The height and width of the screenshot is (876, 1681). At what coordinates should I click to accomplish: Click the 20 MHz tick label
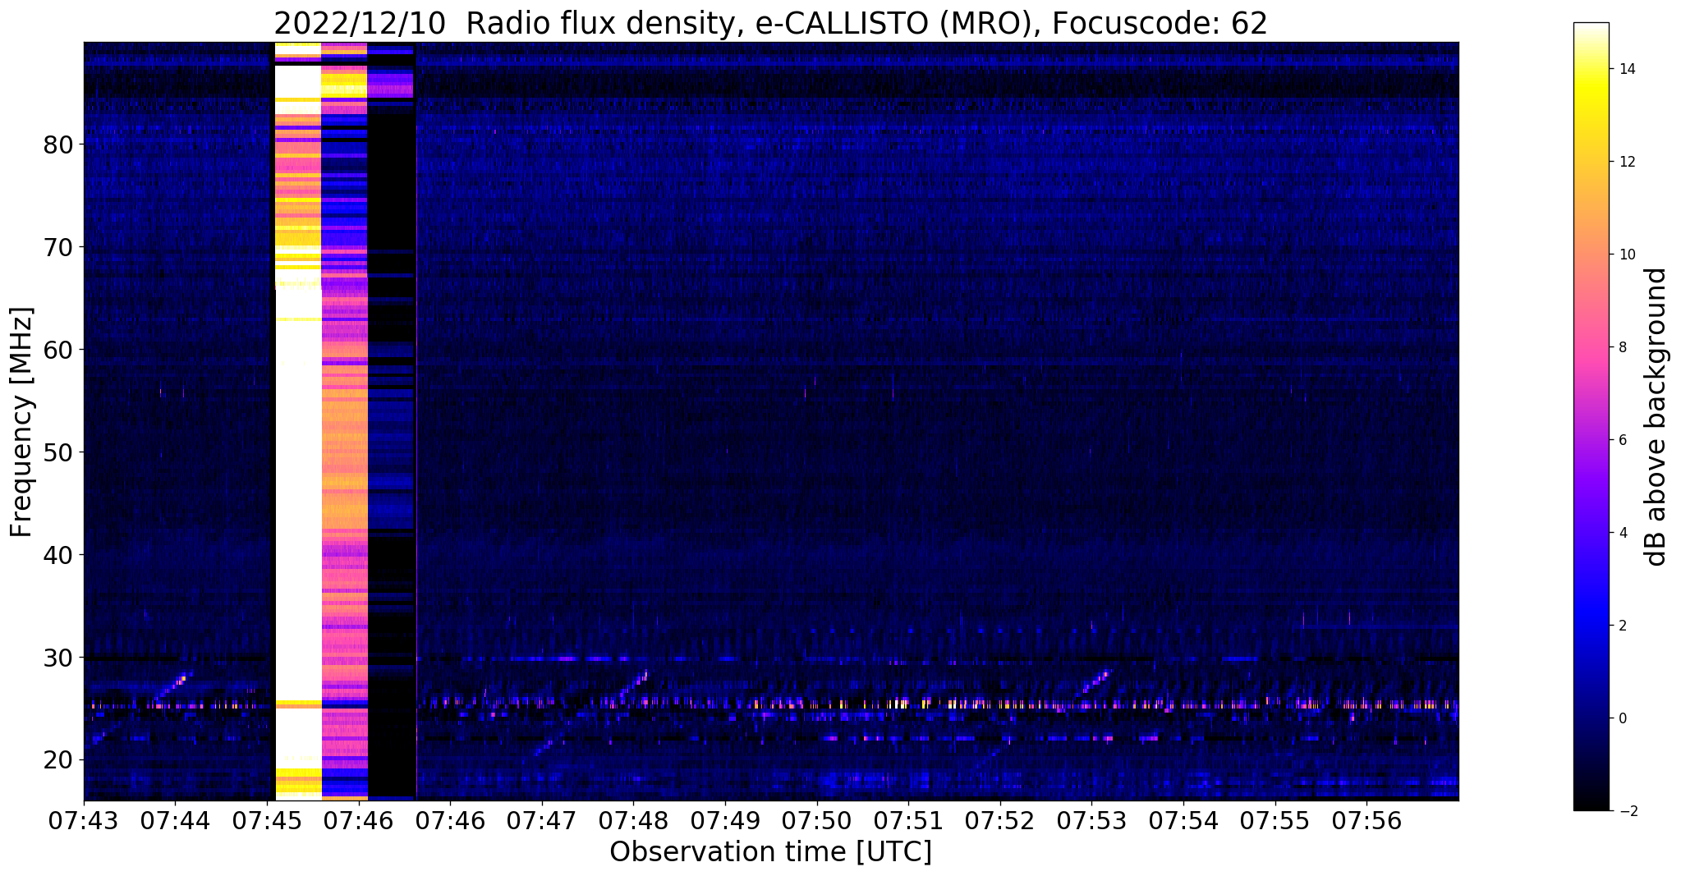tap(58, 760)
